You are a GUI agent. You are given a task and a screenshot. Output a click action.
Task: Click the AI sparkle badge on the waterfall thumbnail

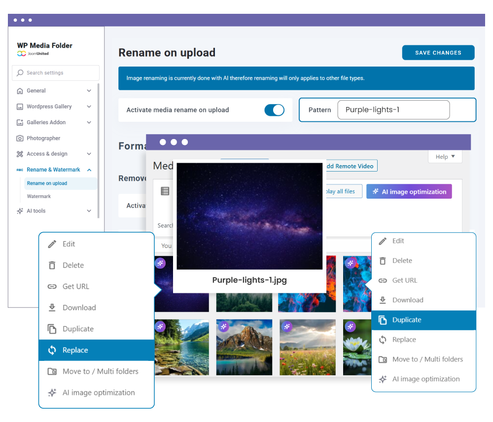pos(160,326)
